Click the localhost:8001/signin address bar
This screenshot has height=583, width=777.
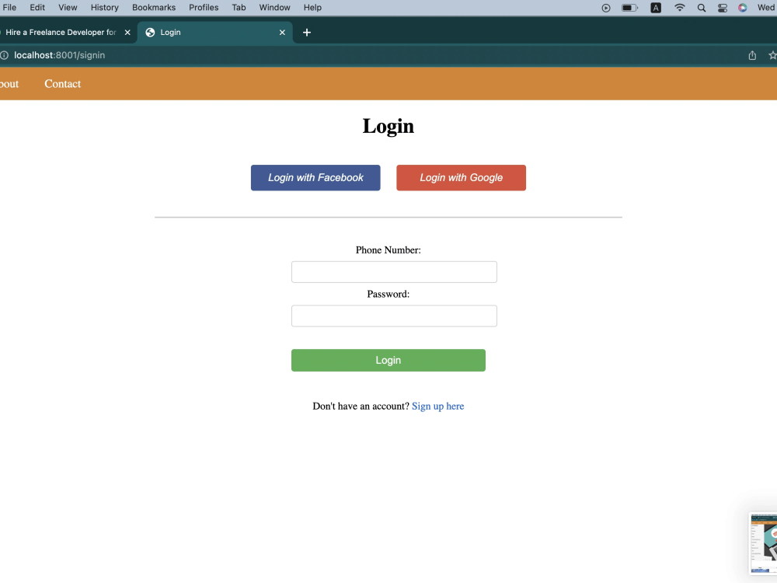click(60, 55)
